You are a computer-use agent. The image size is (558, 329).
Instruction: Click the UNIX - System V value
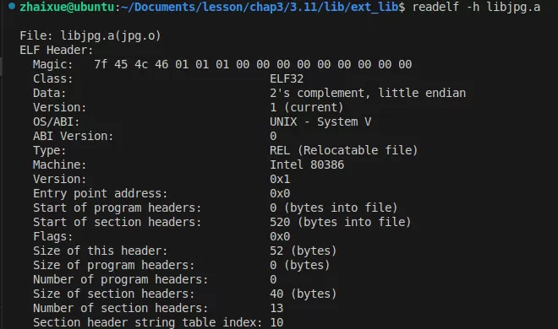click(x=320, y=121)
